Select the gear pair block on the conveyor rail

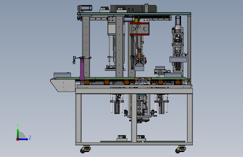point(143,80)
